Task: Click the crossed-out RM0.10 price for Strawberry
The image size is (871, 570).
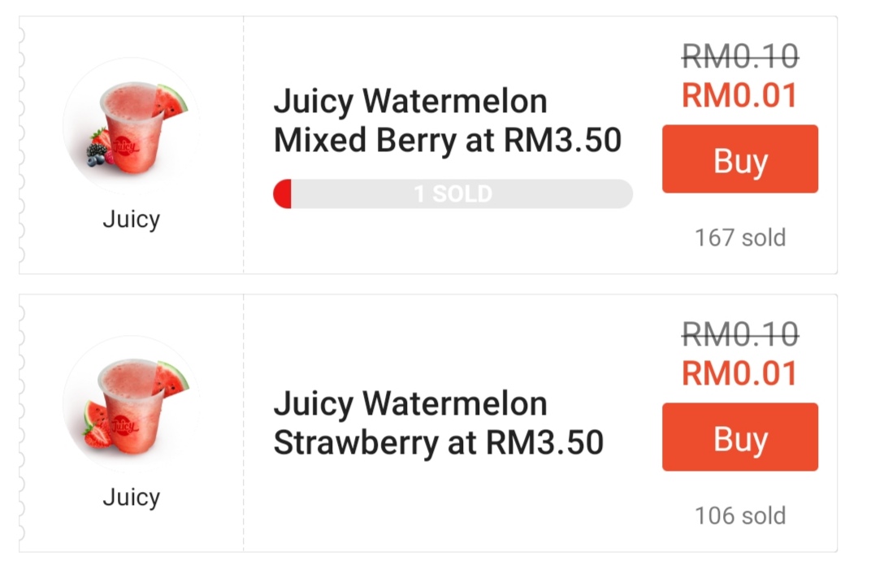Action: point(739,334)
